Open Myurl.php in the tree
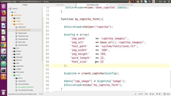This screenshot has width=171, height=96. tap(22, 42)
